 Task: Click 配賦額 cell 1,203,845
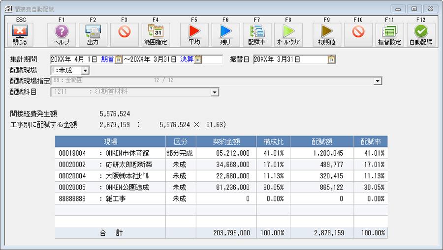click(x=322, y=153)
